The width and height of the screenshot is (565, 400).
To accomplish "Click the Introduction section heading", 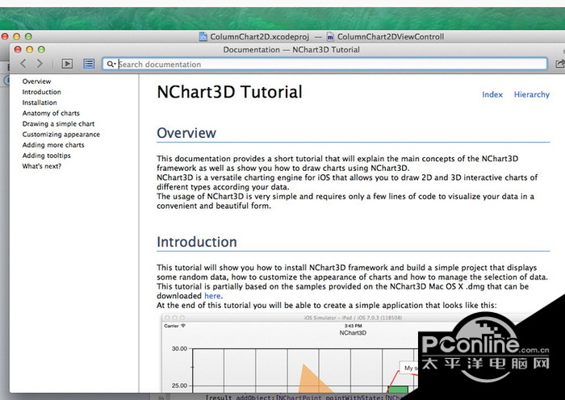I will coord(197,242).
